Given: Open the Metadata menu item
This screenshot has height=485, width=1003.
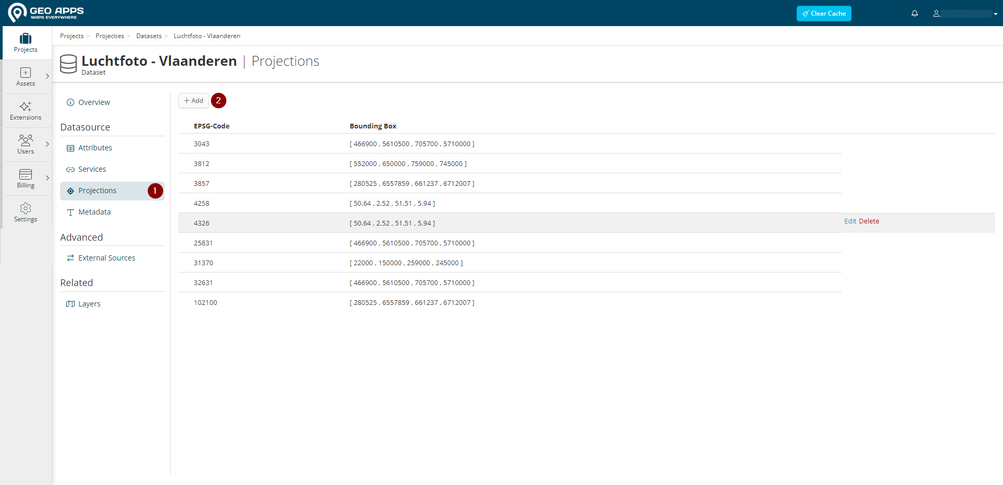Looking at the screenshot, I should 112,212.
